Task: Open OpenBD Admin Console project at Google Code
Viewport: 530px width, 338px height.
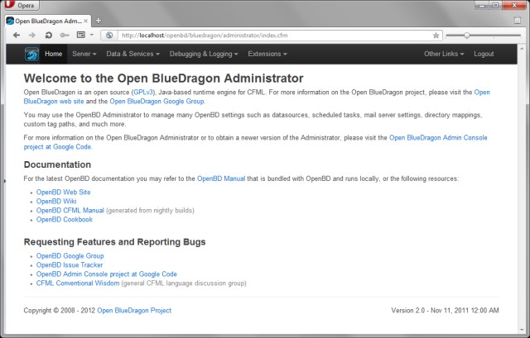Action: coord(107,274)
